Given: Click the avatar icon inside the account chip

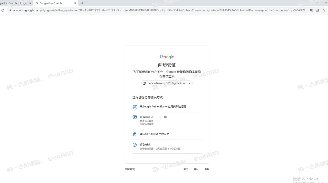Looking at the screenshot, I should tap(144, 83).
